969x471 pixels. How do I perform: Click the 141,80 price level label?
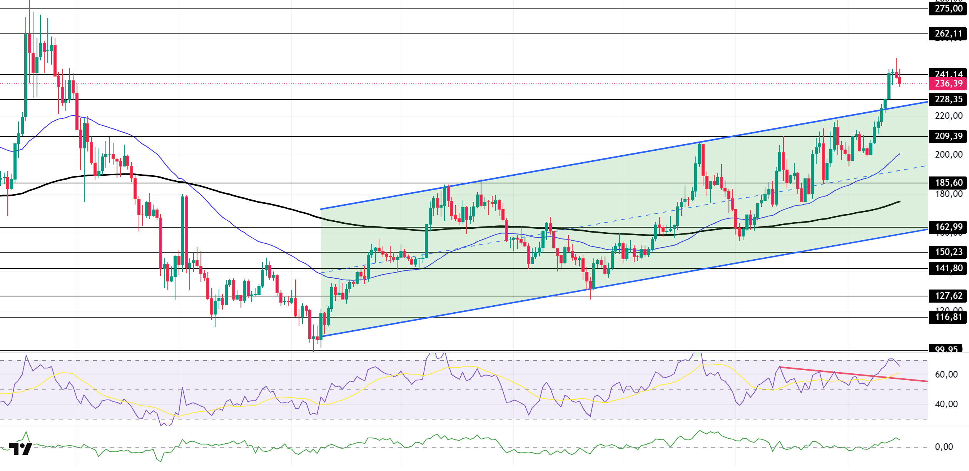click(x=949, y=268)
